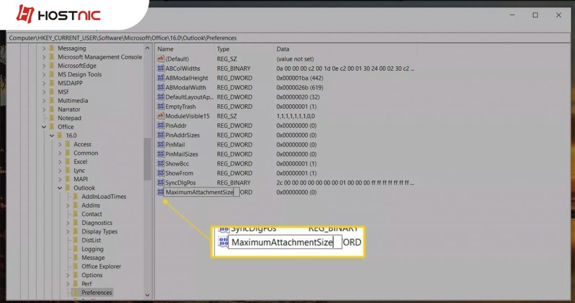Viewport: 575px width, 303px height.
Task: Click the 16.0 folder icon
Action: click(x=60, y=136)
